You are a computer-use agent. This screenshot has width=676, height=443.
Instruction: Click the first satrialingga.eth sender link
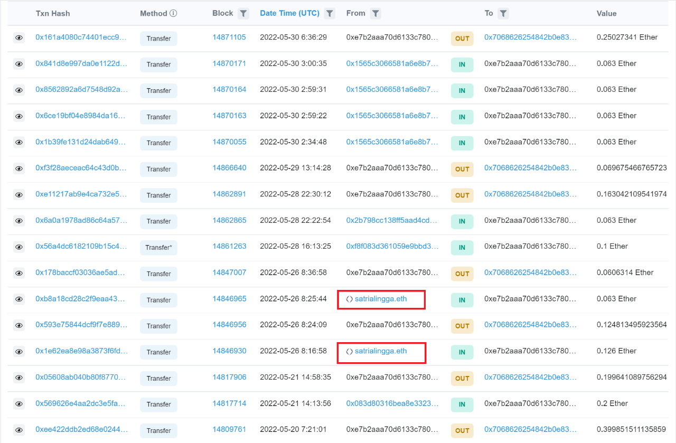381,299
